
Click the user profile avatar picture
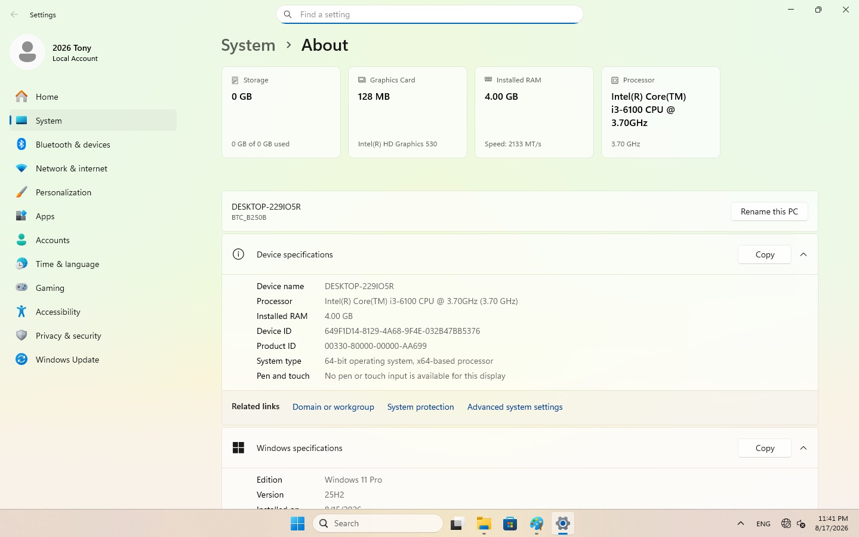pyautogui.click(x=27, y=52)
